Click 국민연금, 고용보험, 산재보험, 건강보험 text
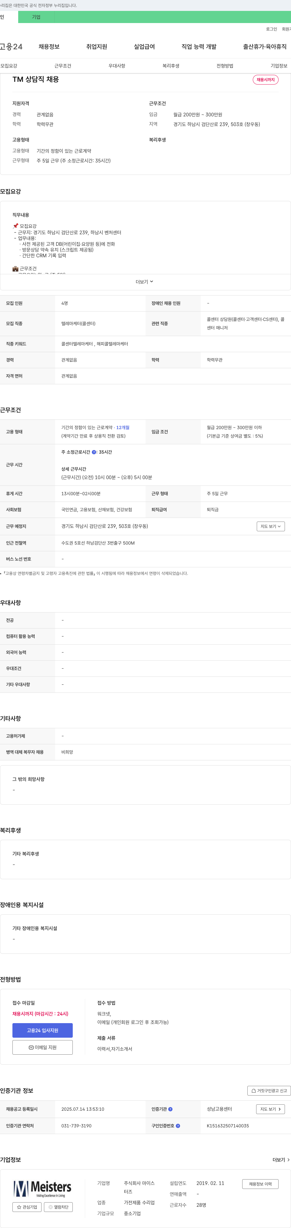The width and height of the screenshot is (291, 1228). tap(96, 510)
